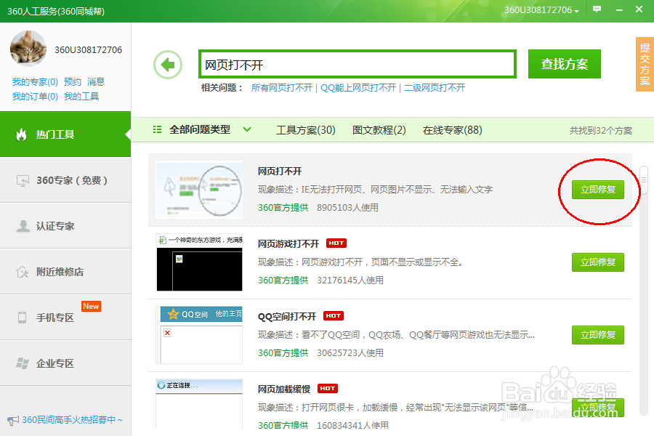Click the 网页打不开 result title

280,171
